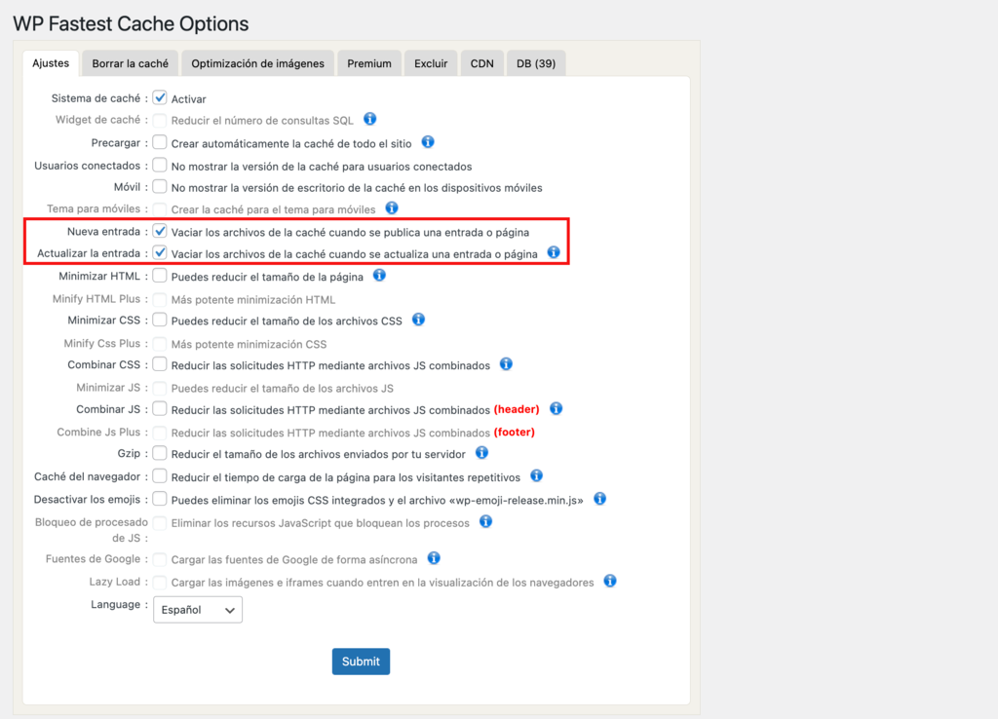Screen dimensions: 998x719
Task: Open the Language dropdown showing Español
Action: 198,610
